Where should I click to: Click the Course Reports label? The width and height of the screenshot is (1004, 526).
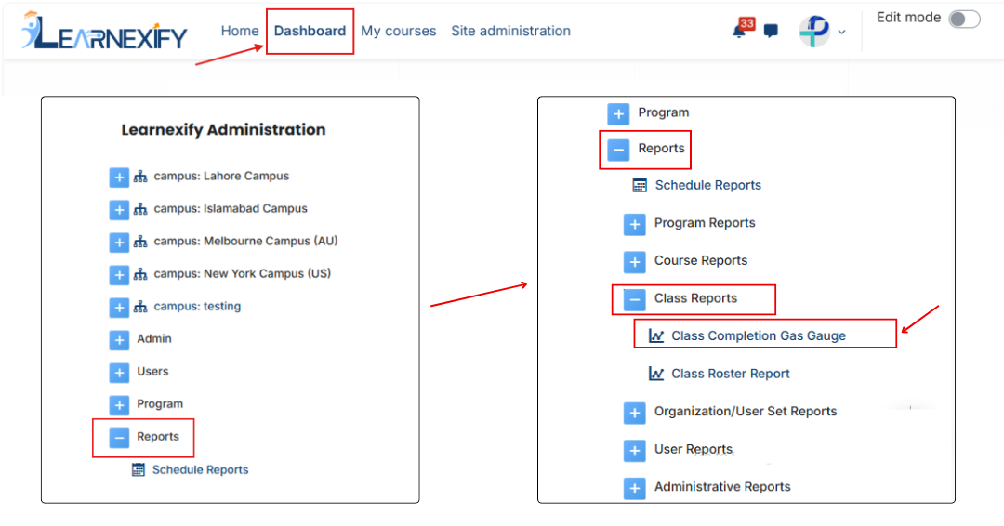point(701,260)
